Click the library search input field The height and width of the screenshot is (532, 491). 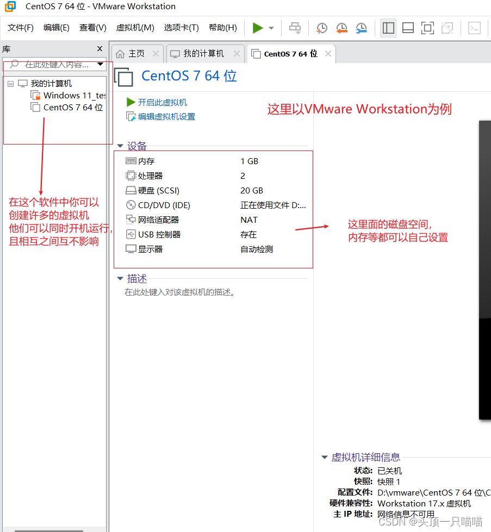pyautogui.click(x=54, y=64)
